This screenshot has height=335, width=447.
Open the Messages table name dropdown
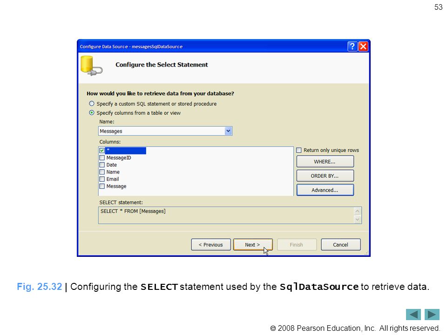coord(228,131)
